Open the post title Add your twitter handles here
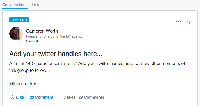 pos(56,54)
